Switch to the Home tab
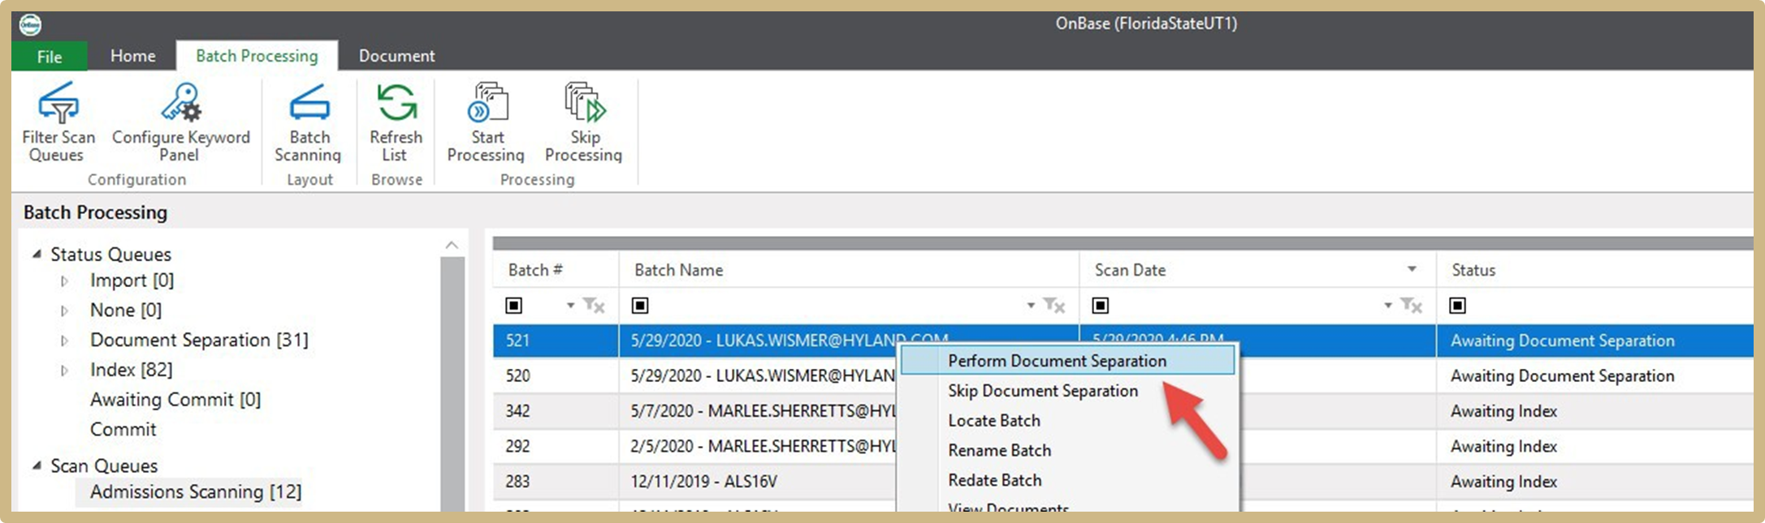 [x=132, y=56]
